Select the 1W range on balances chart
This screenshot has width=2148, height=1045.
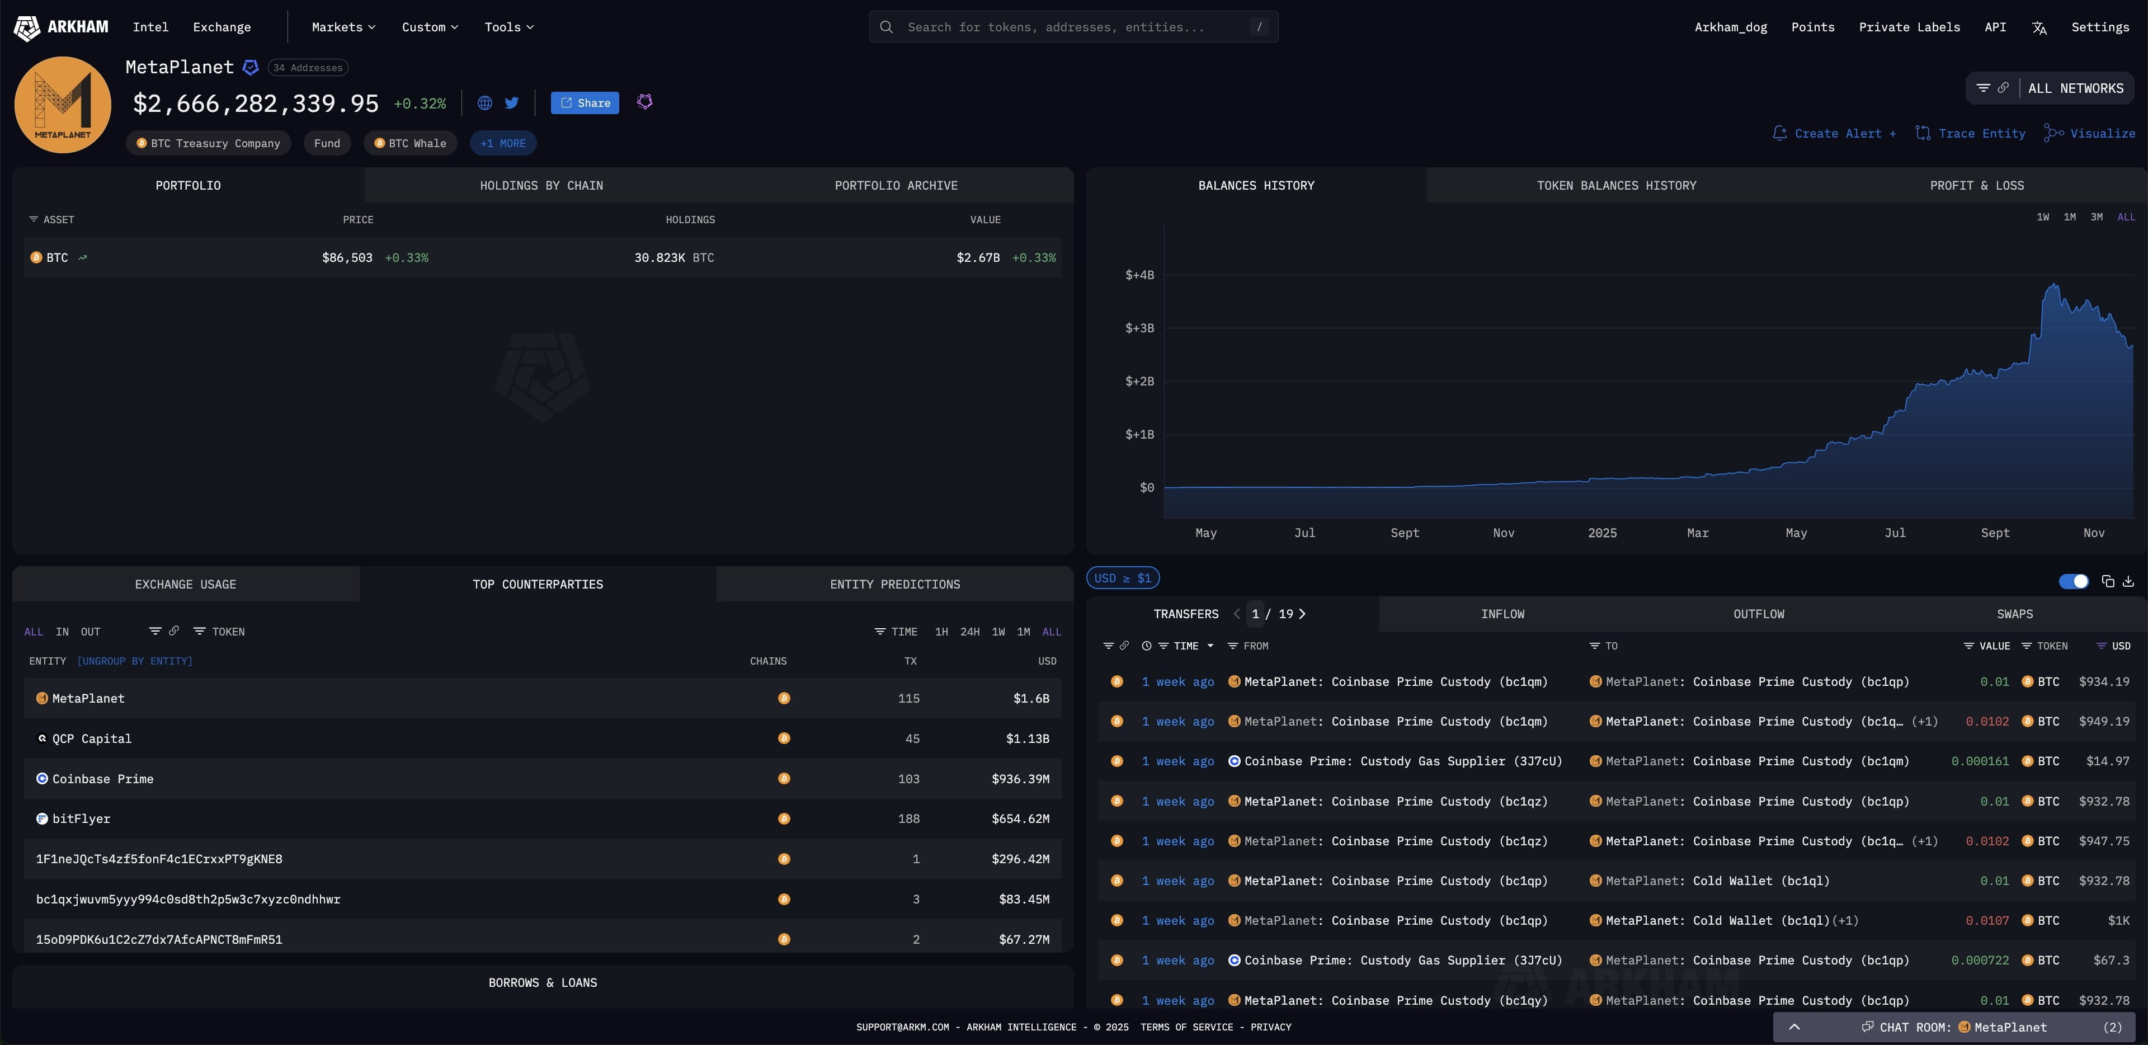point(2043,217)
